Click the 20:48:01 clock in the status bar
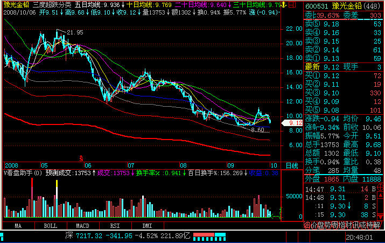Viewport: 385px width, 243px height. point(359,238)
